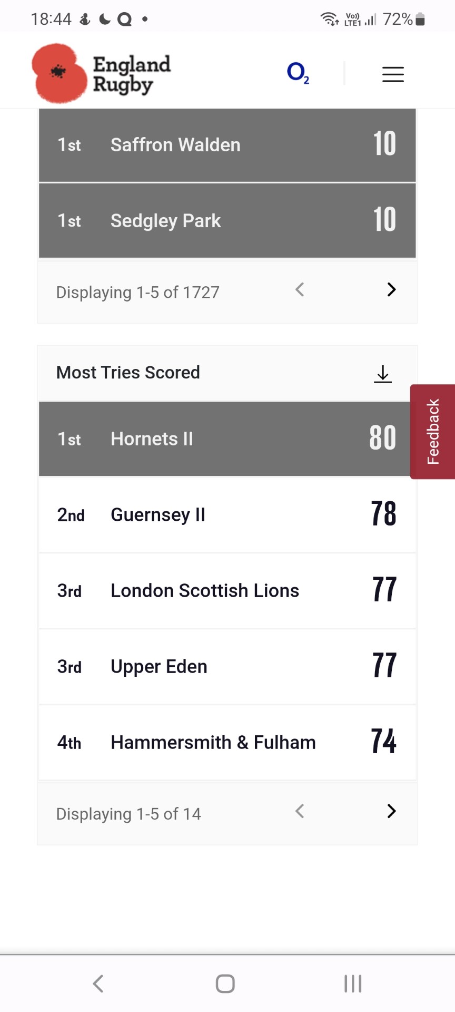Tap the Saffron Walden row
This screenshot has height=1012, width=455.
click(227, 145)
